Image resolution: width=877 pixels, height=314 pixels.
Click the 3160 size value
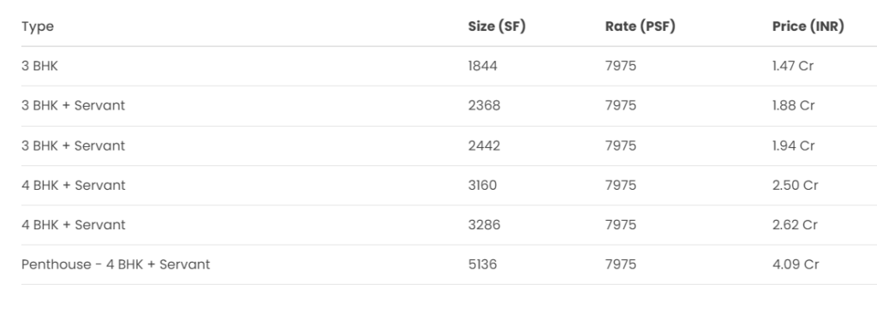483,186
